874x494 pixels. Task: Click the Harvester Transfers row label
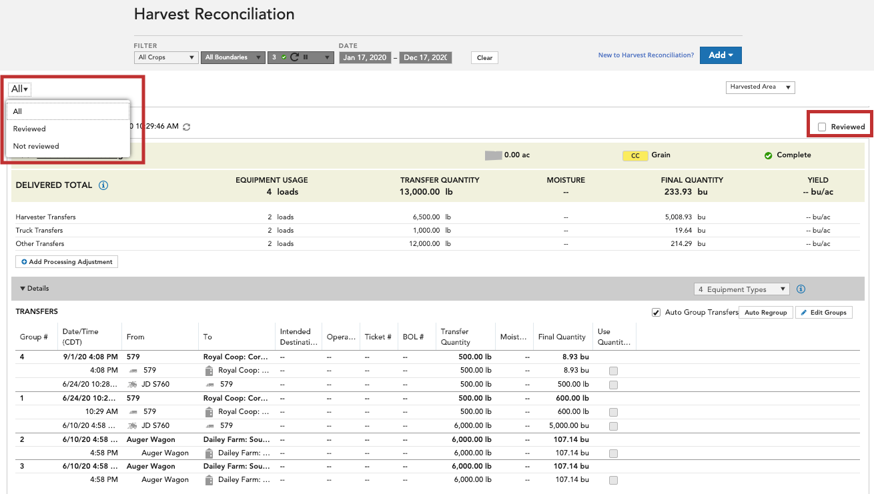(x=46, y=217)
